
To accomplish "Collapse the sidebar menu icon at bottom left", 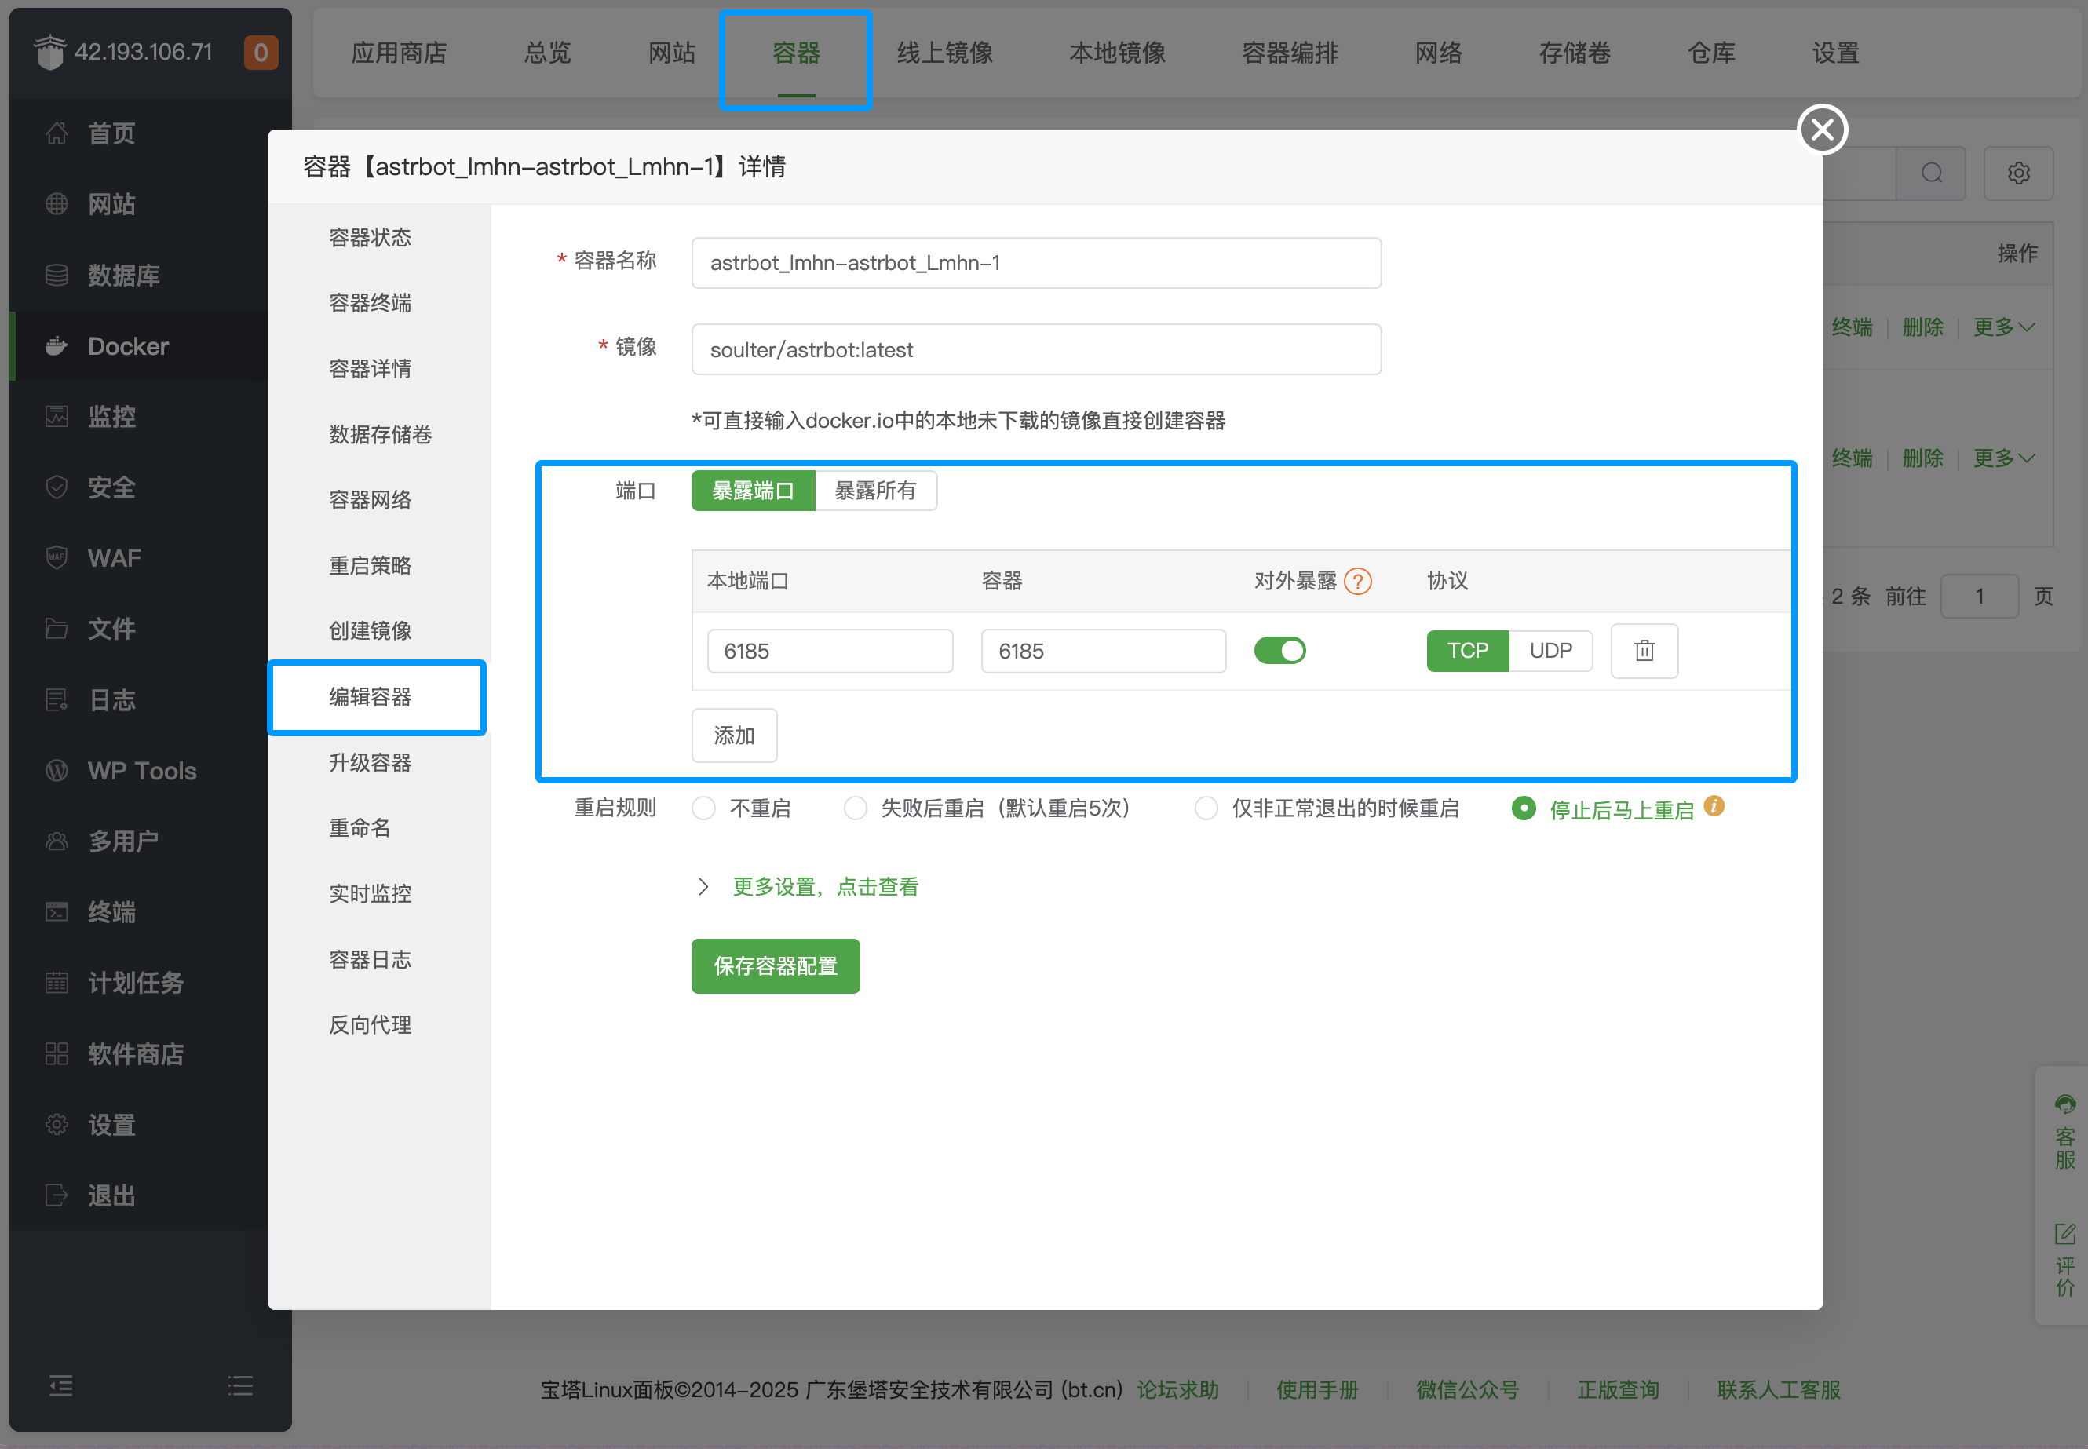I will click(60, 1385).
